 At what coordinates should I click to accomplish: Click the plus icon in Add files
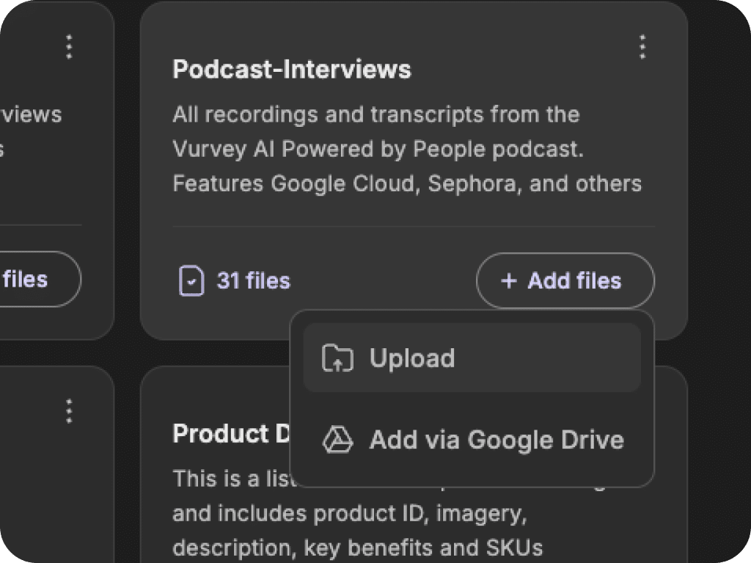pos(509,281)
